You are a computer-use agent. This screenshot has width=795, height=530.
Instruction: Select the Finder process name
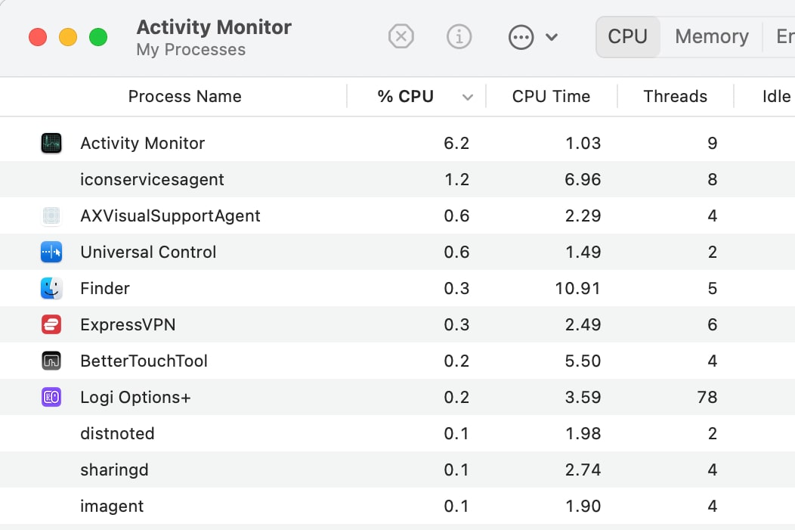105,288
